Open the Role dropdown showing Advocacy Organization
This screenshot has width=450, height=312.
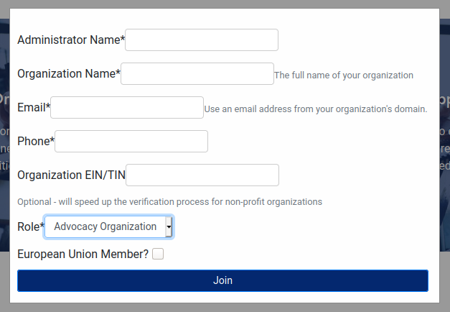105,227
